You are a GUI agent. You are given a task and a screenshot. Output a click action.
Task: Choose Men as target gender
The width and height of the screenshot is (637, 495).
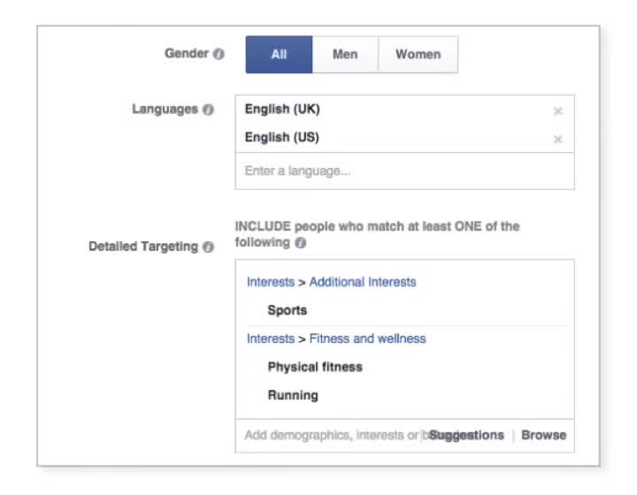[345, 54]
